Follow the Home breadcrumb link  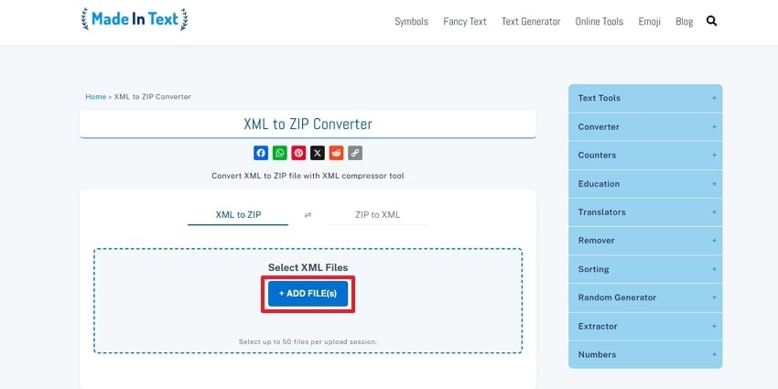click(x=96, y=97)
